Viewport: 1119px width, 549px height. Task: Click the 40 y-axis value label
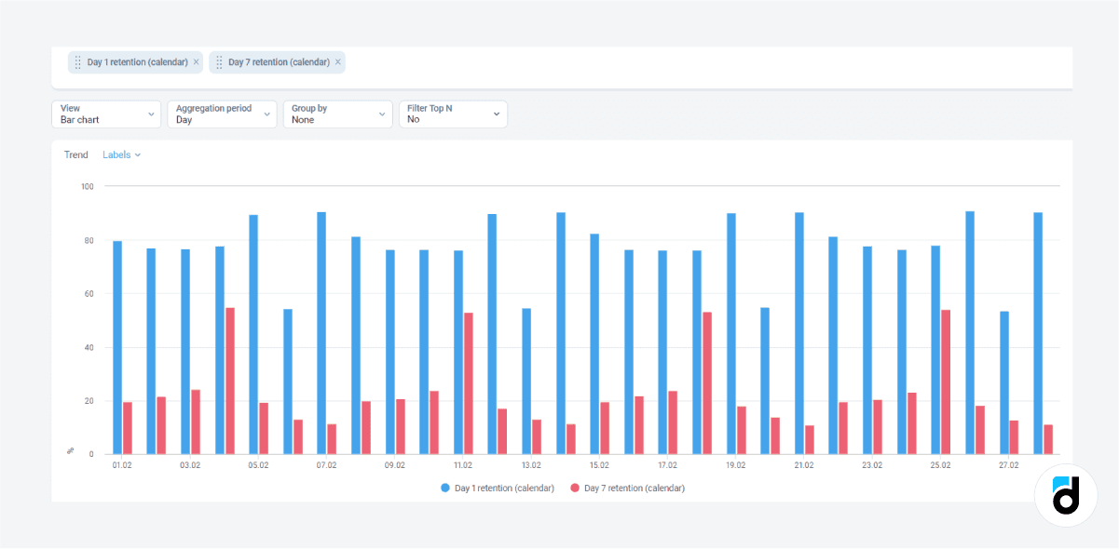coord(90,348)
